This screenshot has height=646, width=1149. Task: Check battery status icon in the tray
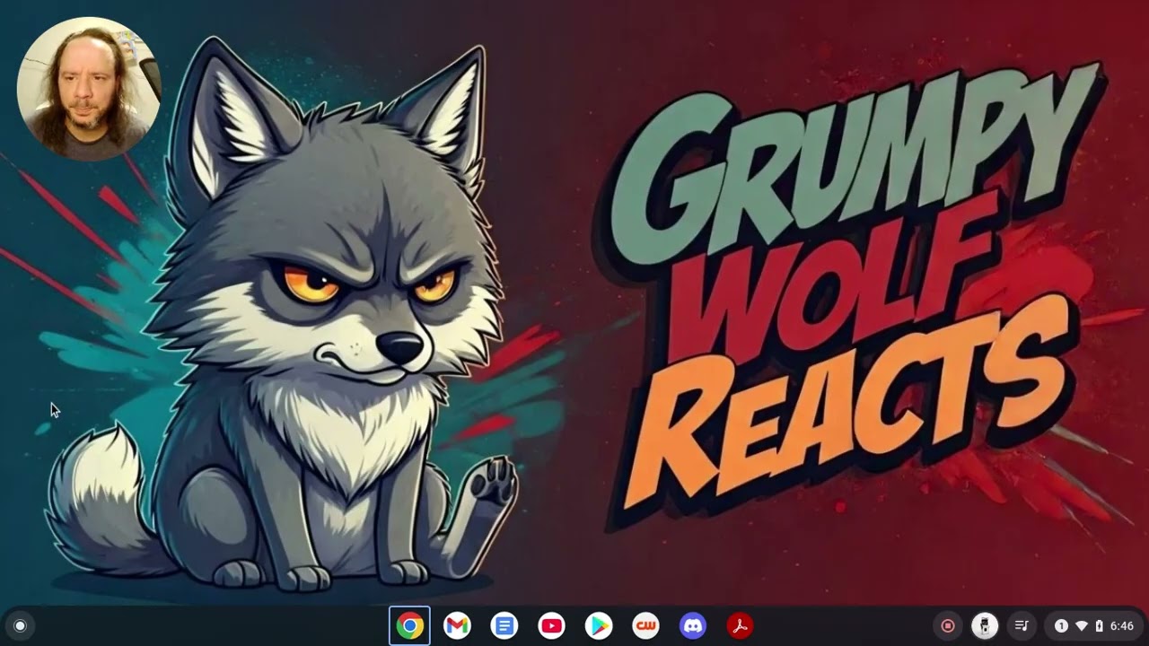[x=1099, y=625]
